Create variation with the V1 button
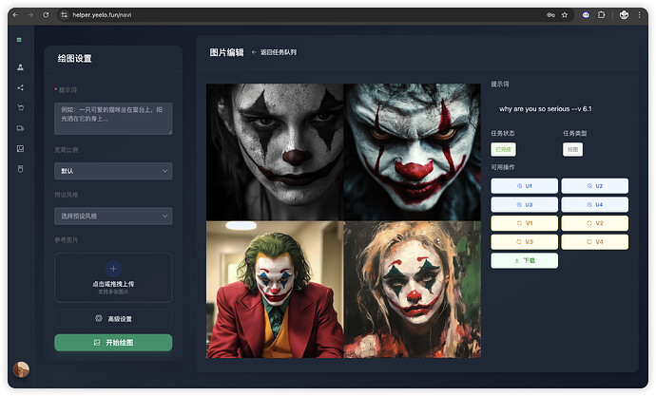656x396 pixels. (x=524, y=223)
